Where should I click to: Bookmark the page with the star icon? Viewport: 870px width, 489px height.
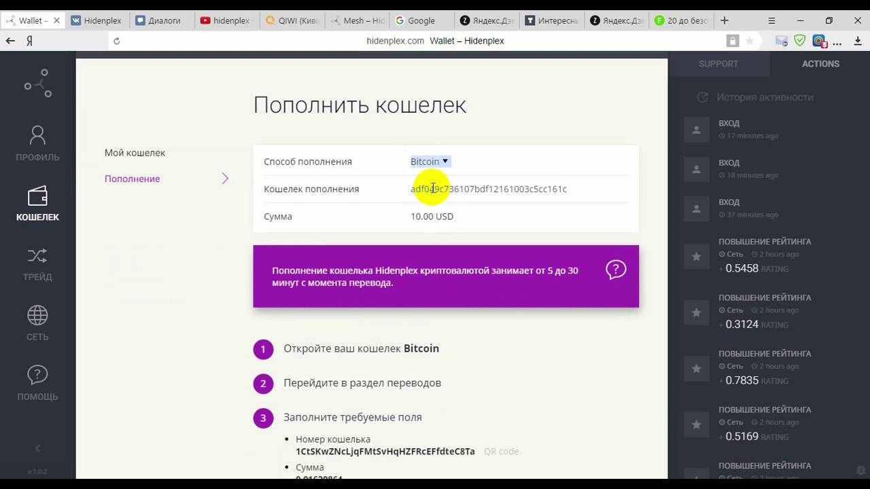tap(750, 41)
